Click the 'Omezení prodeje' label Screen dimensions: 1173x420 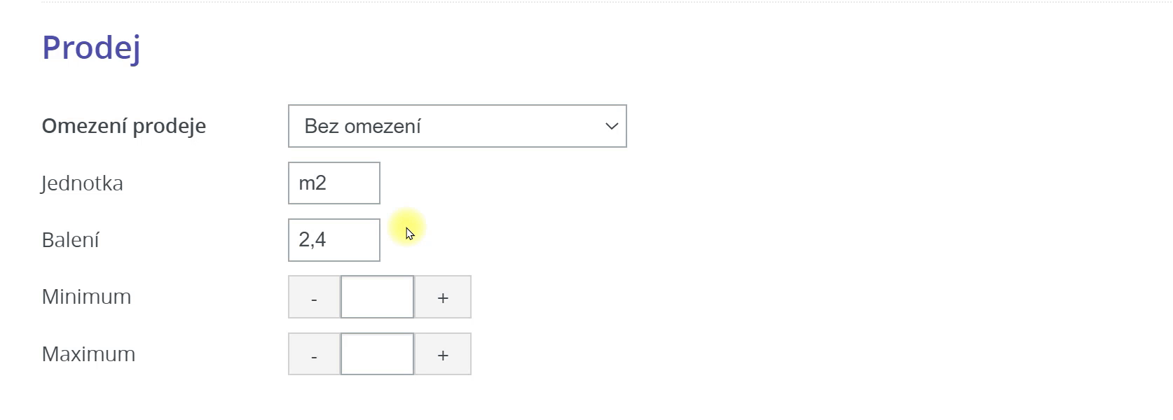click(123, 126)
